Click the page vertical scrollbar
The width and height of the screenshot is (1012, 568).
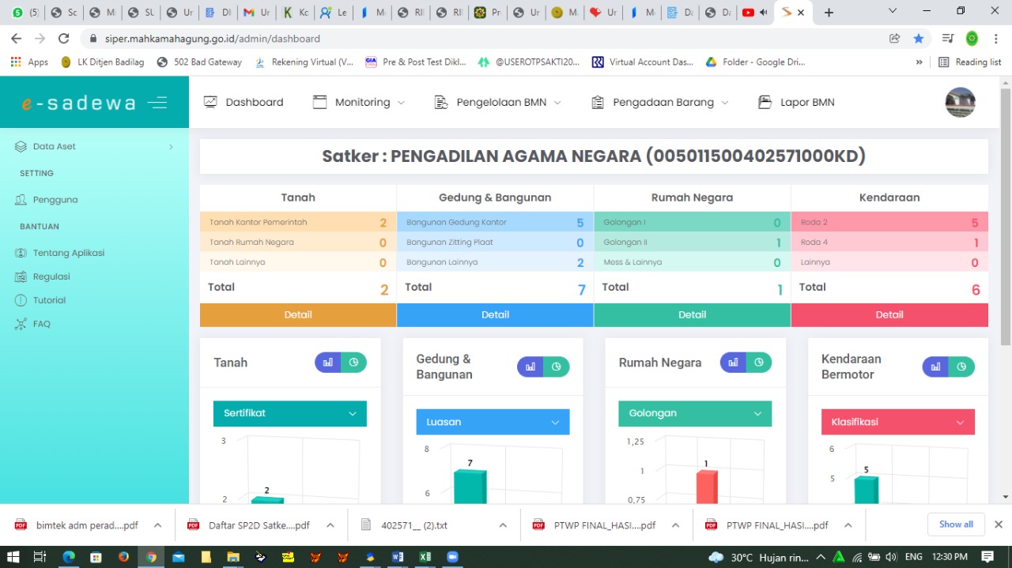tap(1006, 221)
